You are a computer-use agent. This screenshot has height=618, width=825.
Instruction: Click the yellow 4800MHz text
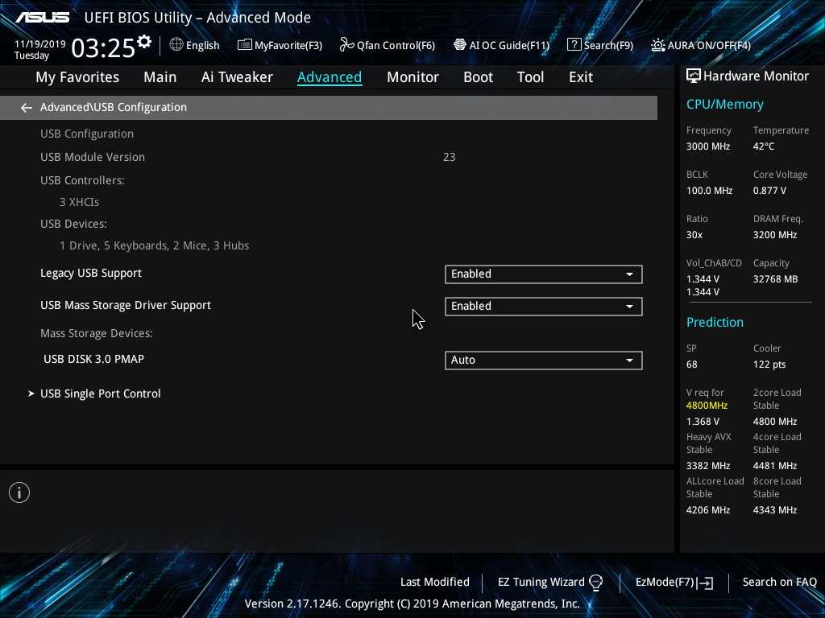click(x=707, y=406)
